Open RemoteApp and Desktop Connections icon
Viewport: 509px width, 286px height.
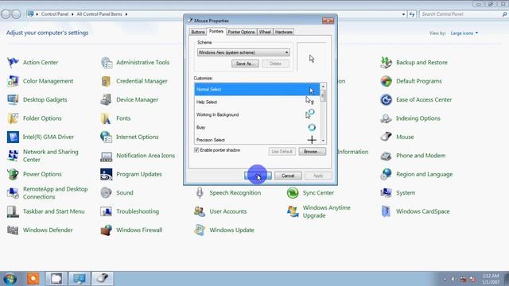pos(13,192)
